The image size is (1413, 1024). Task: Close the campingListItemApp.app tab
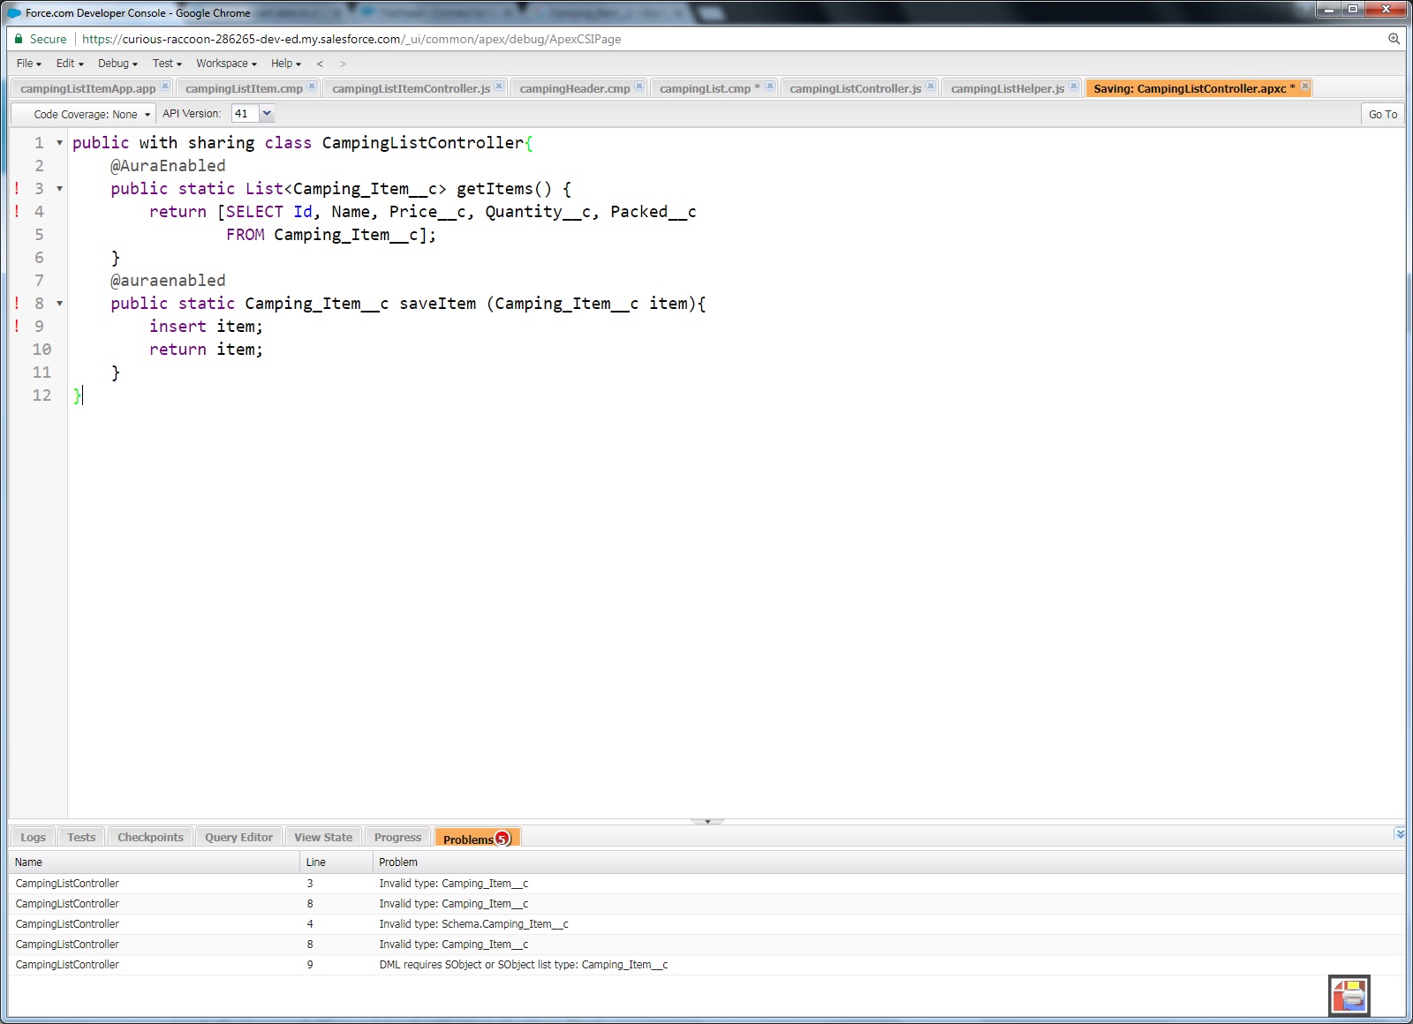(x=164, y=86)
